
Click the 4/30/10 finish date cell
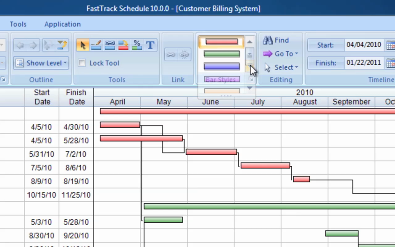(76, 127)
